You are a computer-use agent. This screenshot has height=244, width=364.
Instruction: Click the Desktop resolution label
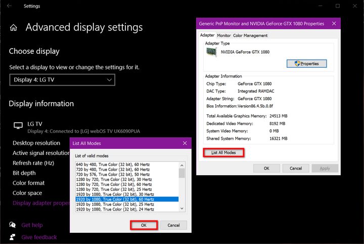[x=36, y=143]
